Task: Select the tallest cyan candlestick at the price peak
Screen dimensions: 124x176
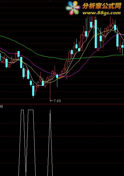Action: (x=96, y=34)
